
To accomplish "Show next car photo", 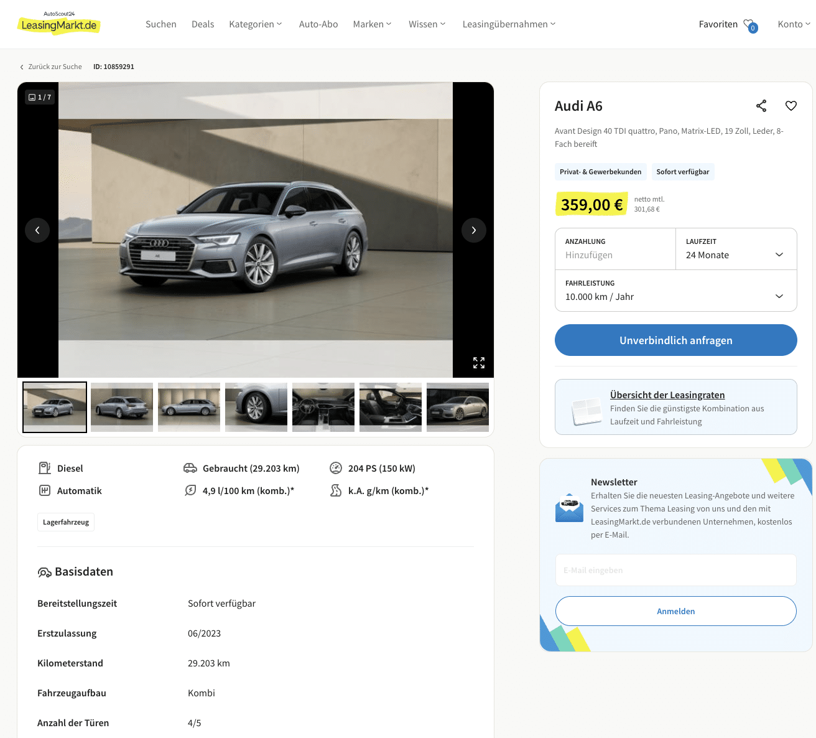I will 474,230.
